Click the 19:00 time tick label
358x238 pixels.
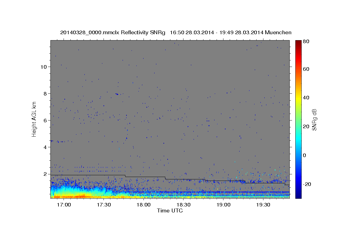click(223, 205)
